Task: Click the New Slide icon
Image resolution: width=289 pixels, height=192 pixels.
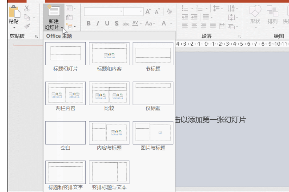Action: [x=54, y=11]
